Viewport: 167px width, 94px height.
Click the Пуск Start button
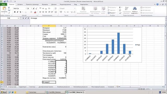(x=3, y=92)
